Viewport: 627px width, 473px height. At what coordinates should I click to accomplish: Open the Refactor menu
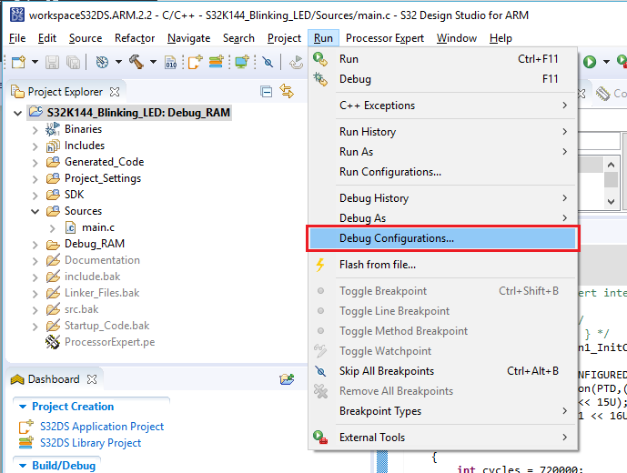[135, 38]
